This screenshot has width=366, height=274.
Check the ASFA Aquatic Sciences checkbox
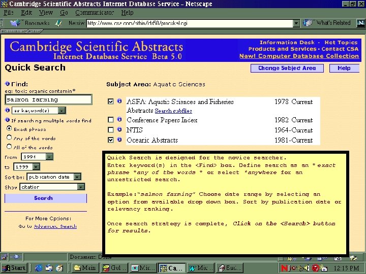(x=111, y=101)
